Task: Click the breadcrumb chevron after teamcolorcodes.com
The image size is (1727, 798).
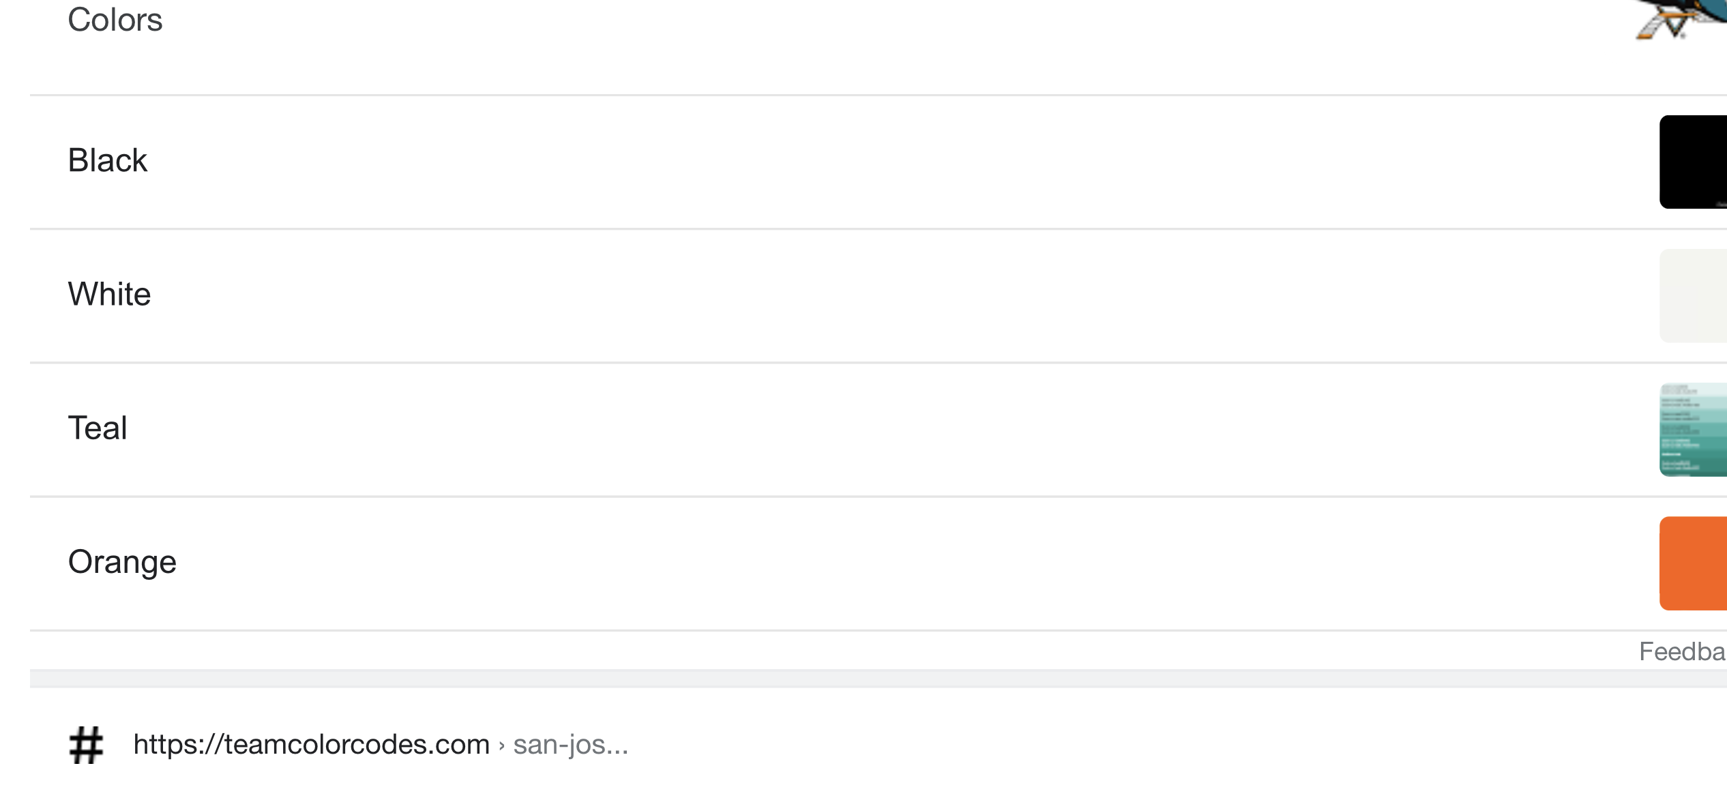Action: [x=501, y=745]
